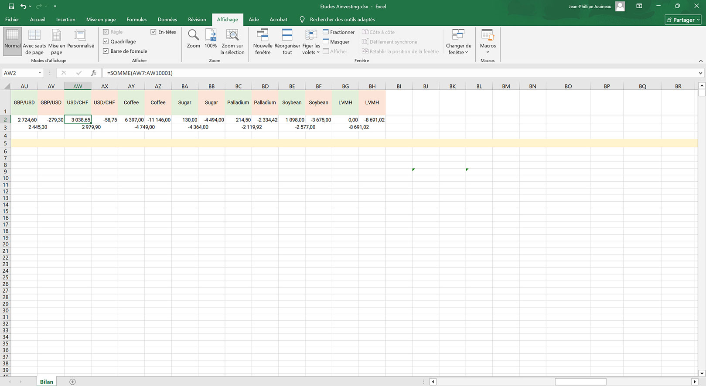Viewport: 706px width, 386px height.
Task: Click Réorganiser tout icon
Action: 287,35
